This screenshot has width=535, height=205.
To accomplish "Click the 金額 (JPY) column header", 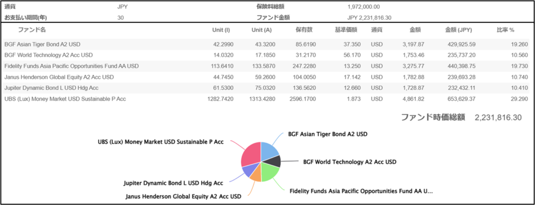I will pyautogui.click(x=459, y=30).
